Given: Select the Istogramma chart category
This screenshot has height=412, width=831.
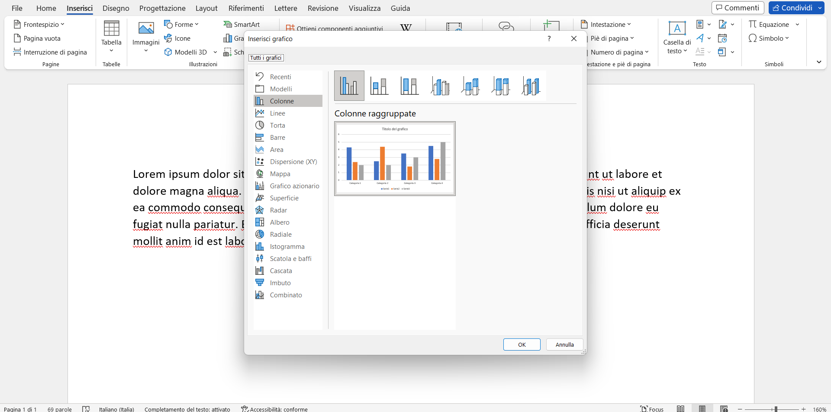Looking at the screenshot, I should point(287,246).
